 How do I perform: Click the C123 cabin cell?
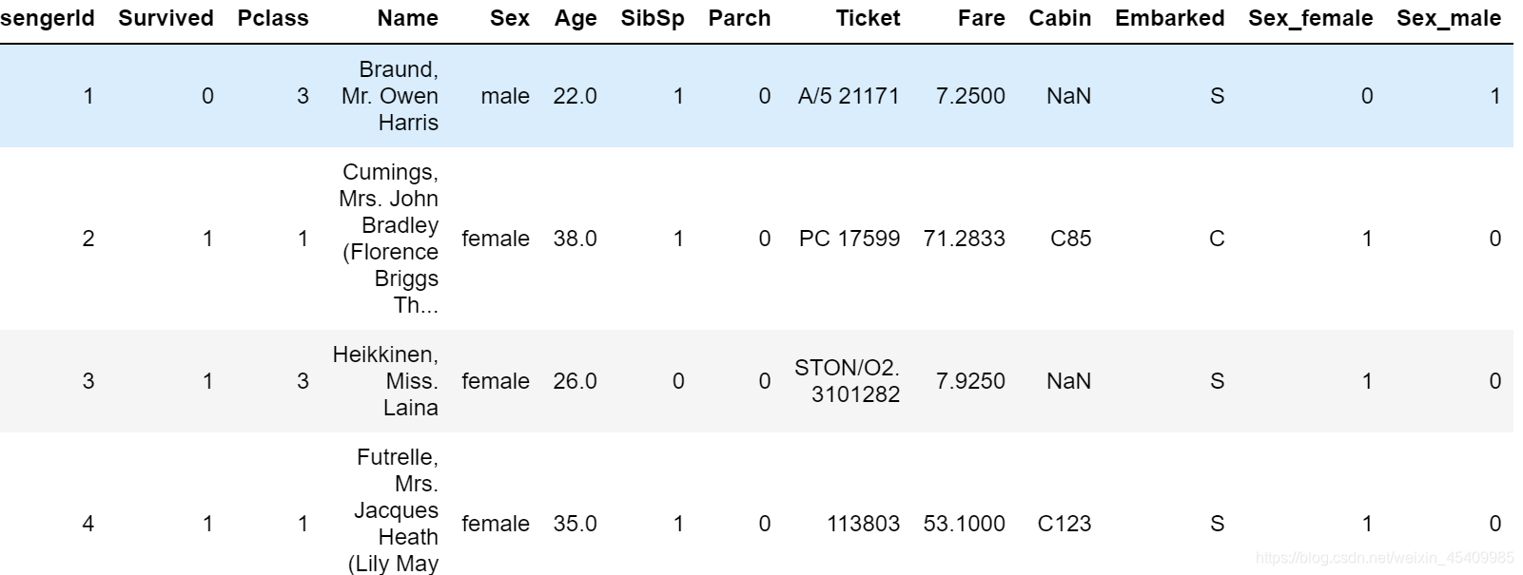coord(1064,524)
